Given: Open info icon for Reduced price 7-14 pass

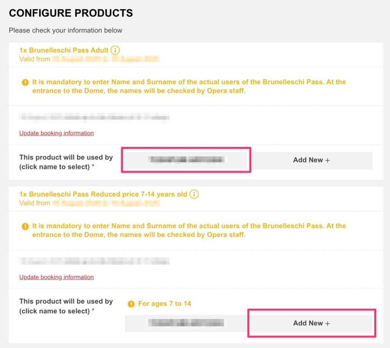Looking at the screenshot, I should coord(194,194).
